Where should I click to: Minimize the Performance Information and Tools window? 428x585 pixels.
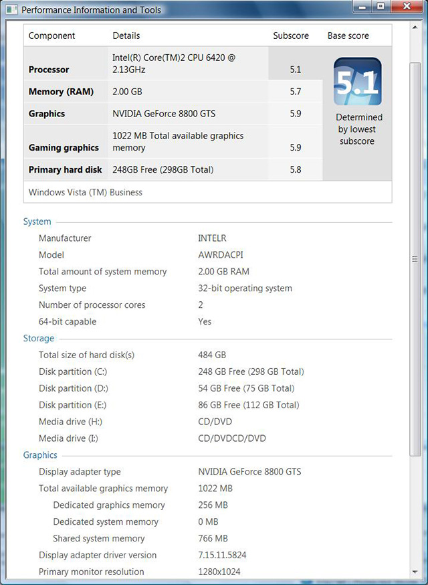(x=362, y=7)
